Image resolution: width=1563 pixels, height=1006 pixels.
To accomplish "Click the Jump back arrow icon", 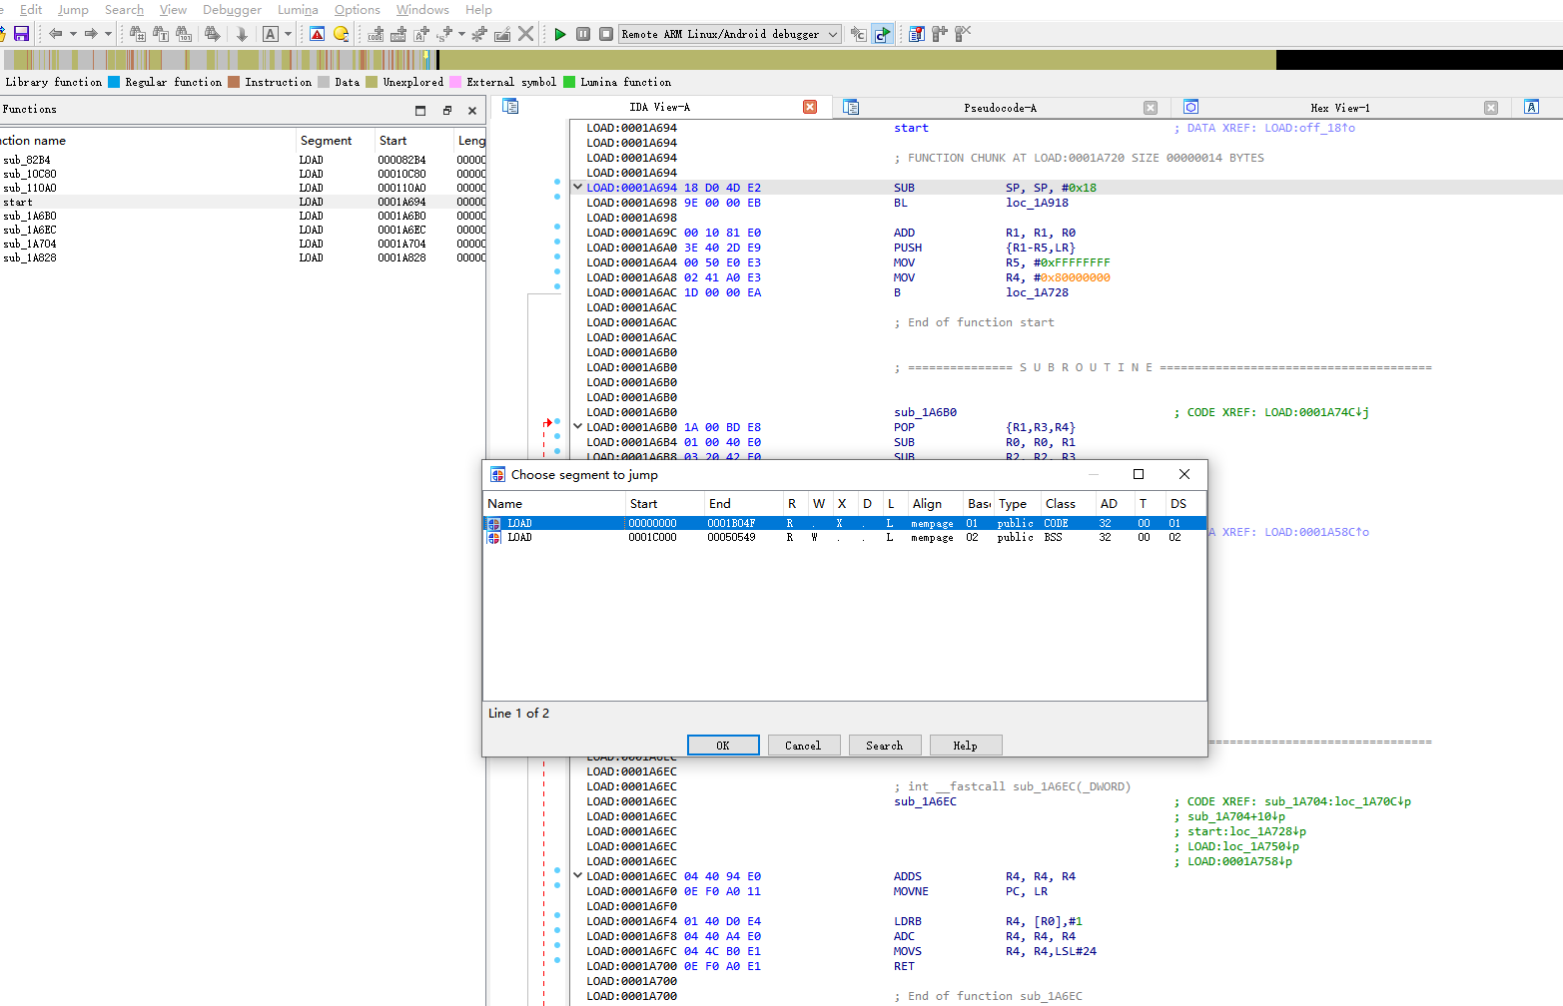I will (56, 34).
